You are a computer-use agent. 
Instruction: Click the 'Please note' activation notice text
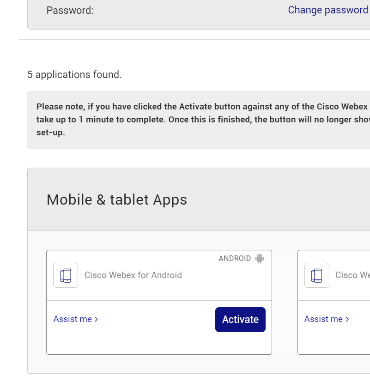[203, 120]
